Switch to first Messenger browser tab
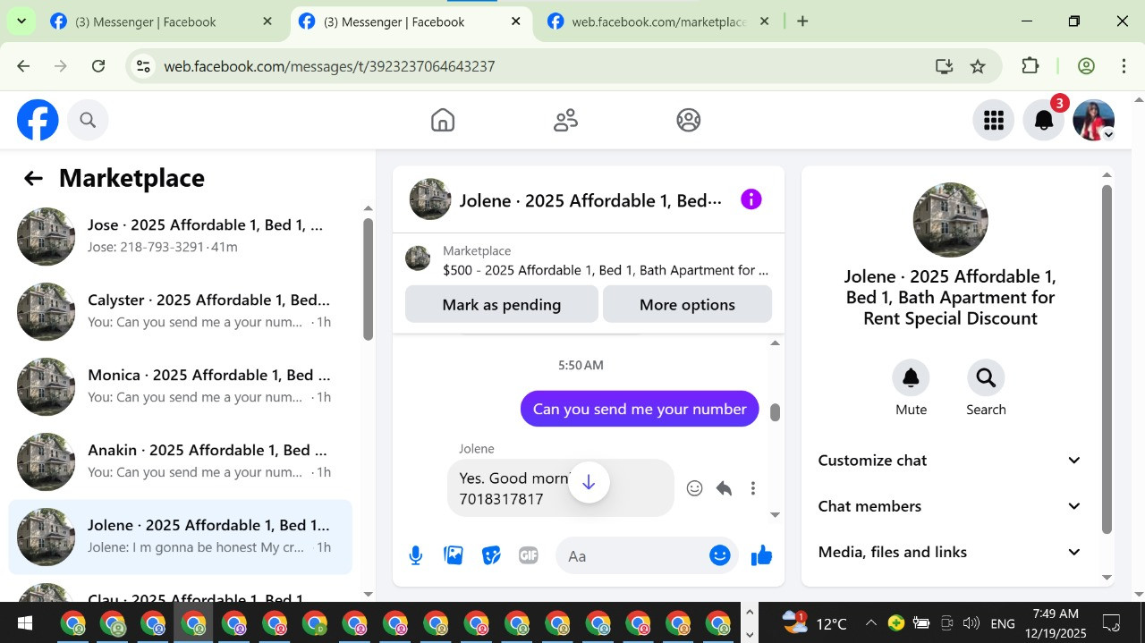 coord(162,22)
